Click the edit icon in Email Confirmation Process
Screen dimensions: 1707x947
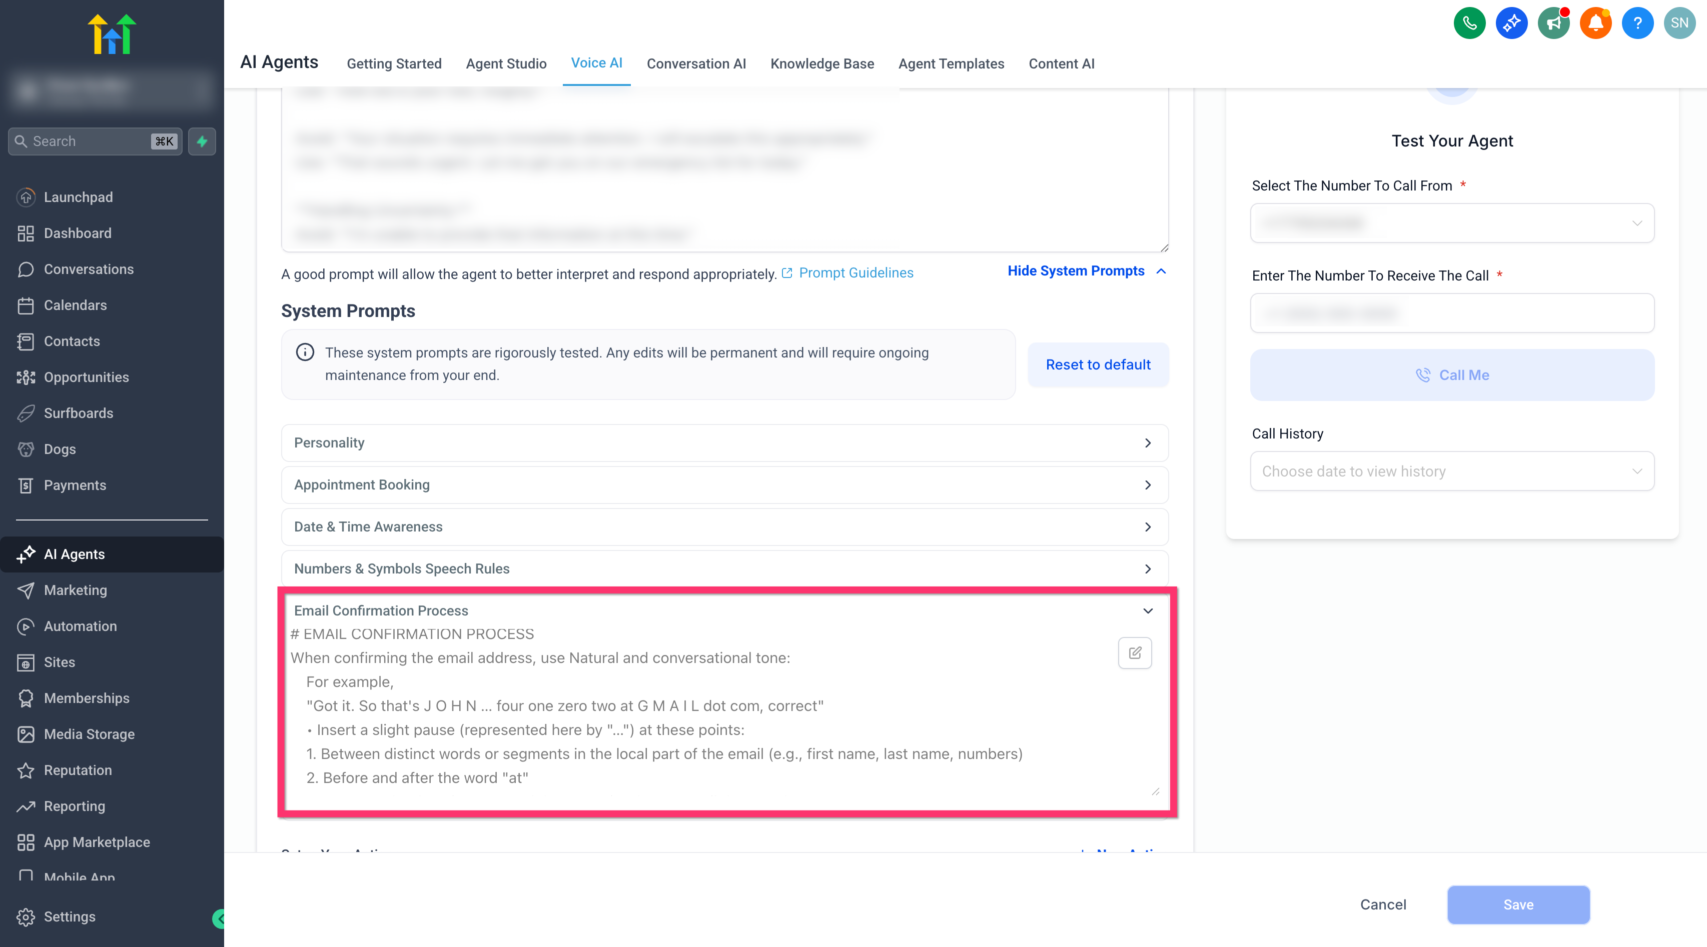click(x=1135, y=653)
